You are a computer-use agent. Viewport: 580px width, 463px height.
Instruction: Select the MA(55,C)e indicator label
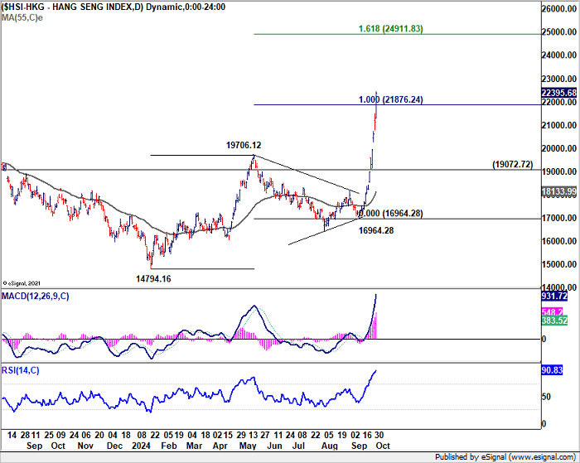(x=22, y=17)
